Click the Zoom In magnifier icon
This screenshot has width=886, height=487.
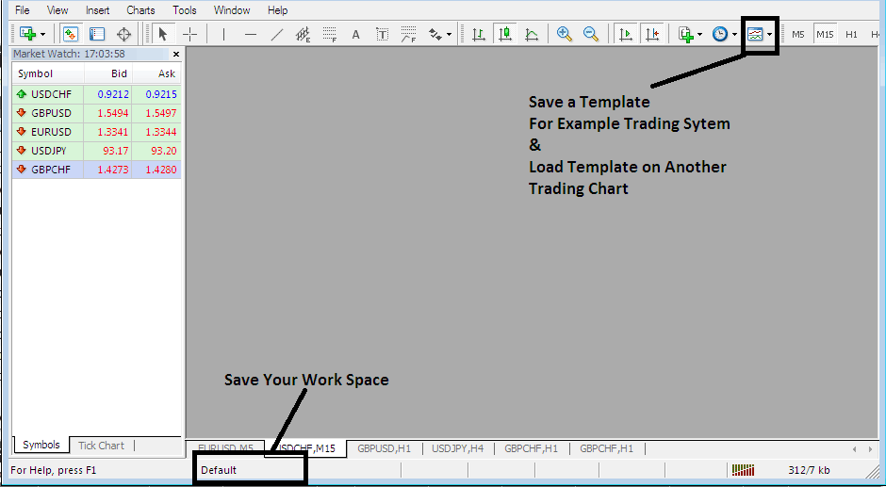coord(565,34)
